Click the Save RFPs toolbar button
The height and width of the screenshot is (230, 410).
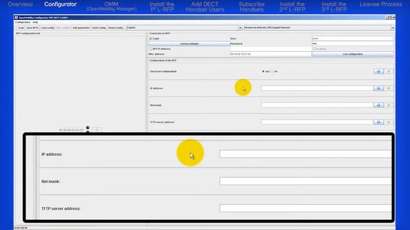(33, 27)
